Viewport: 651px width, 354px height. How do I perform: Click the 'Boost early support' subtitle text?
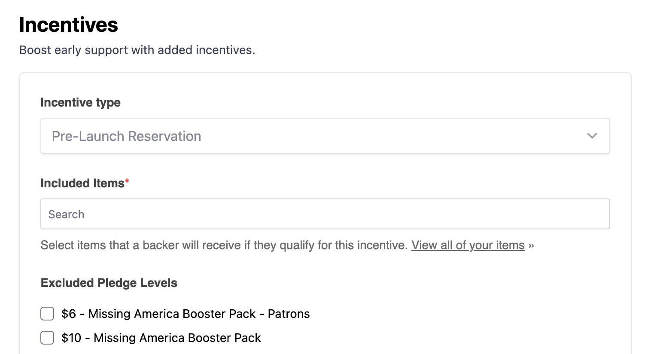pos(137,50)
